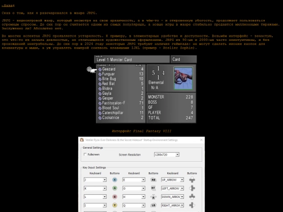
Task: Click the D-pad up icon
Action: pos(192,180)
